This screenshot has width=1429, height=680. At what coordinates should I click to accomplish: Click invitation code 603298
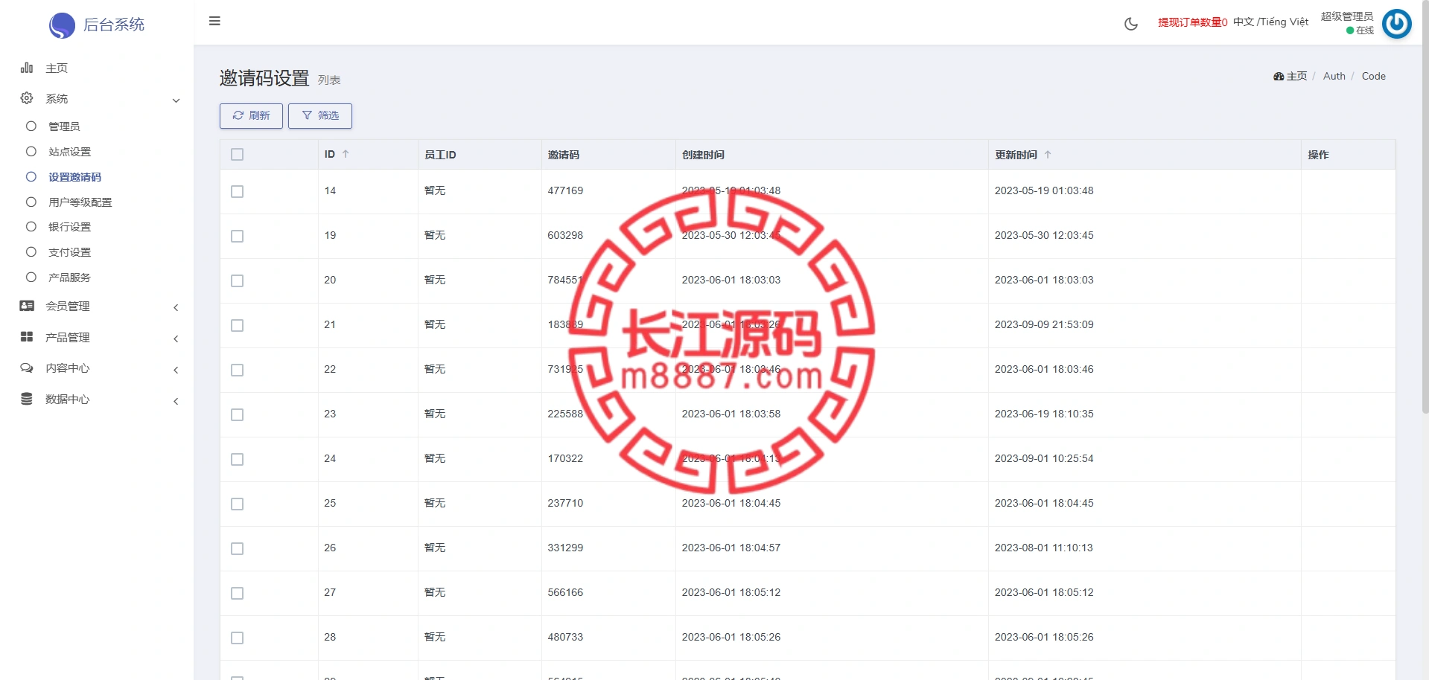tap(565, 236)
